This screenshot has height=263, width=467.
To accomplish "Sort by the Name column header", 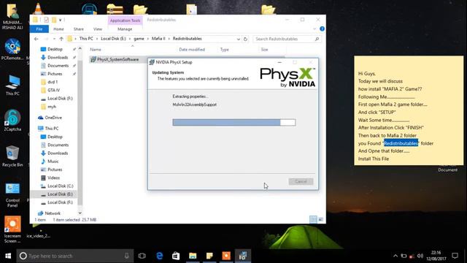I will (x=96, y=50).
